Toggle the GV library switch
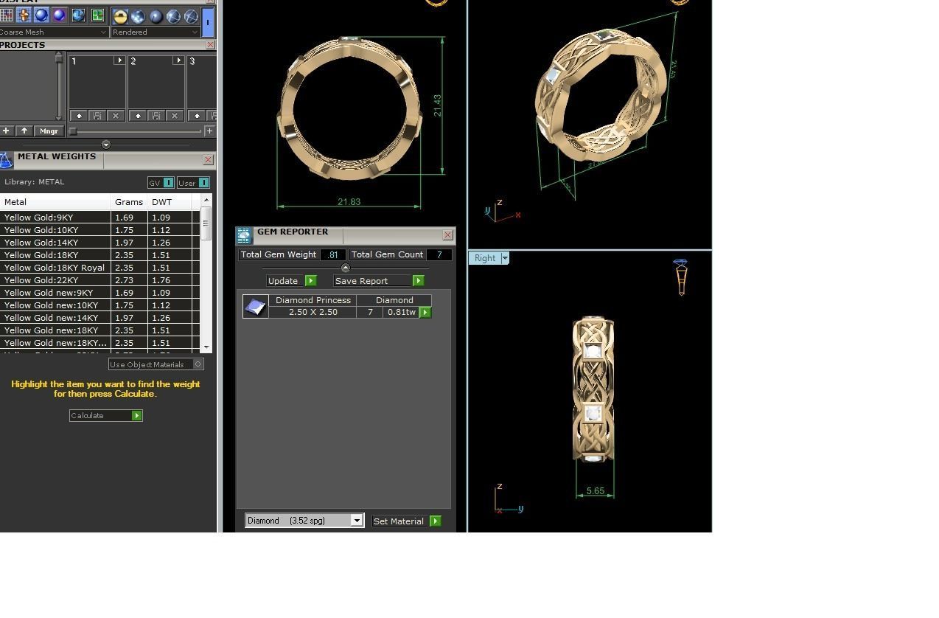The height and width of the screenshot is (618, 939). (x=161, y=183)
